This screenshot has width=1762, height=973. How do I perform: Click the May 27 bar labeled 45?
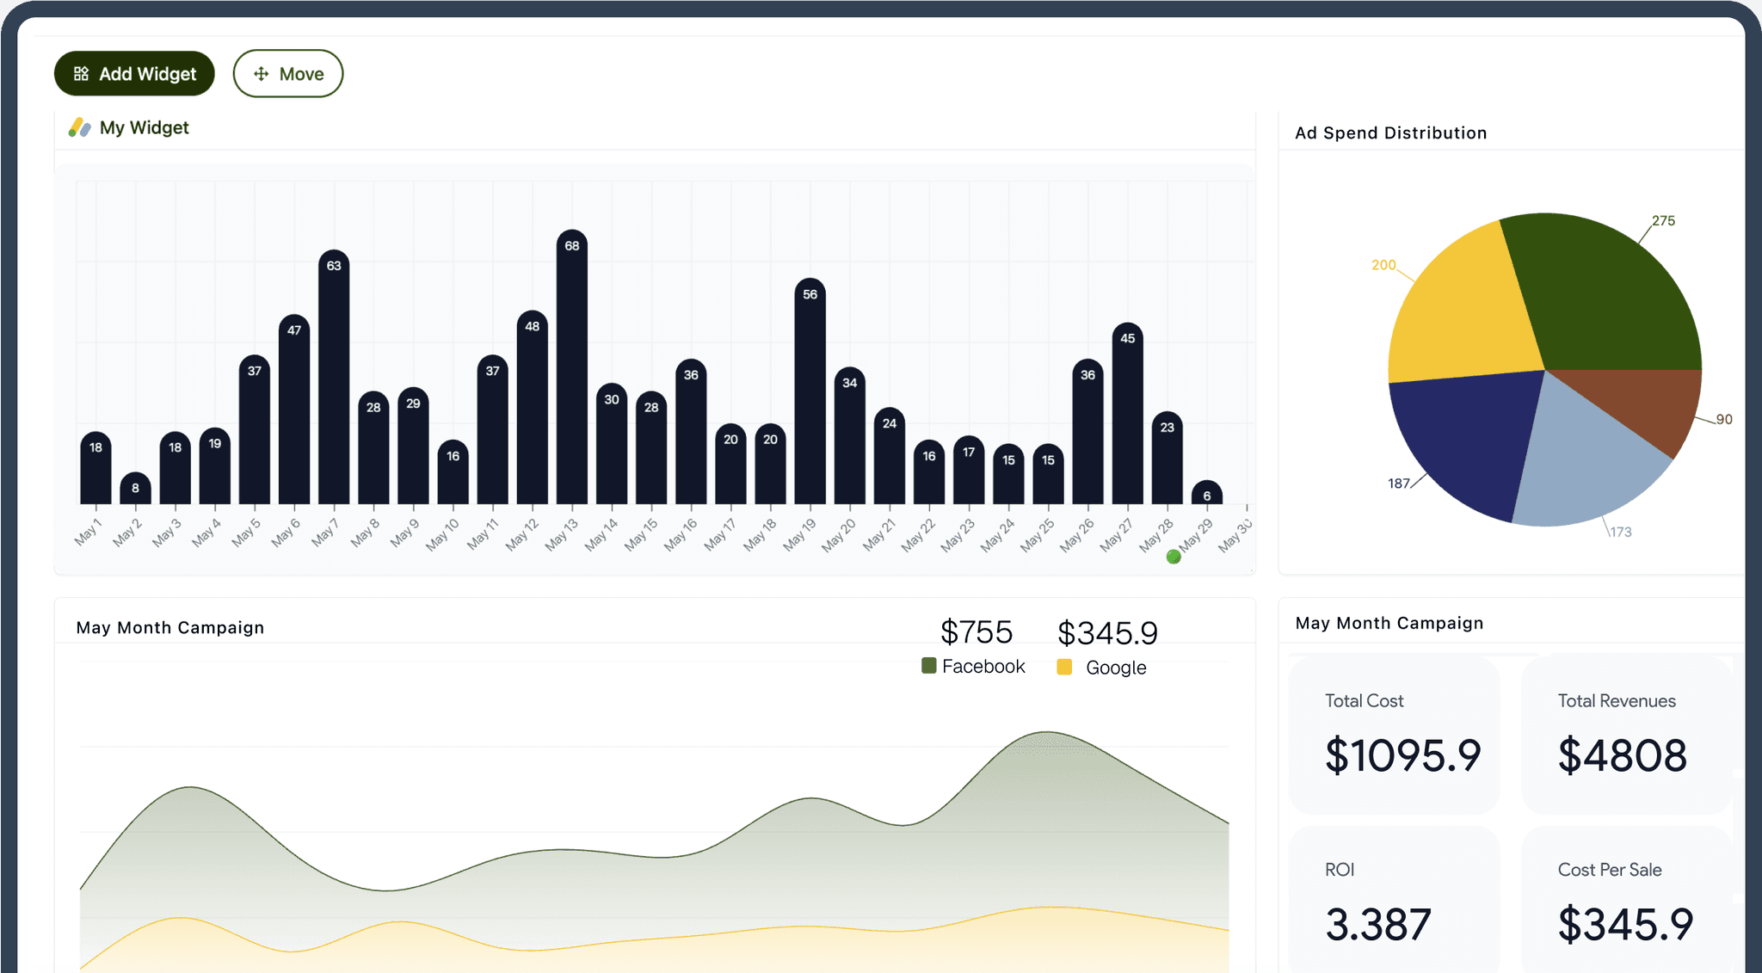click(1128, 414)
